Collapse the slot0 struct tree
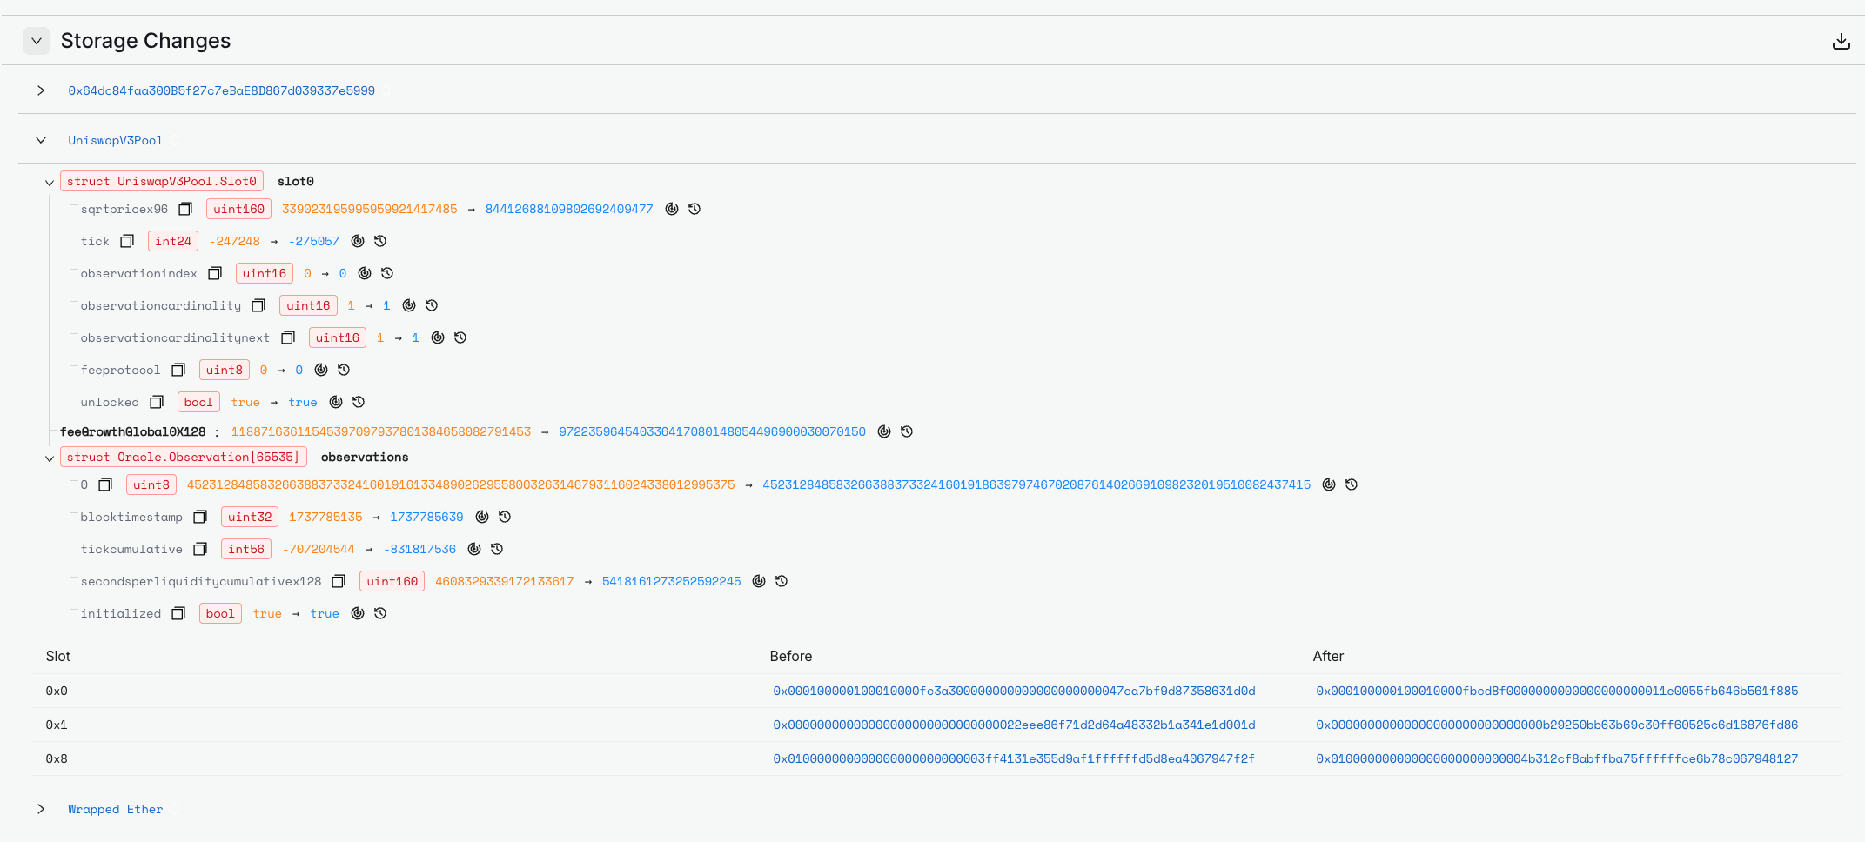The image size is (1865, 842). click(50, 183)
